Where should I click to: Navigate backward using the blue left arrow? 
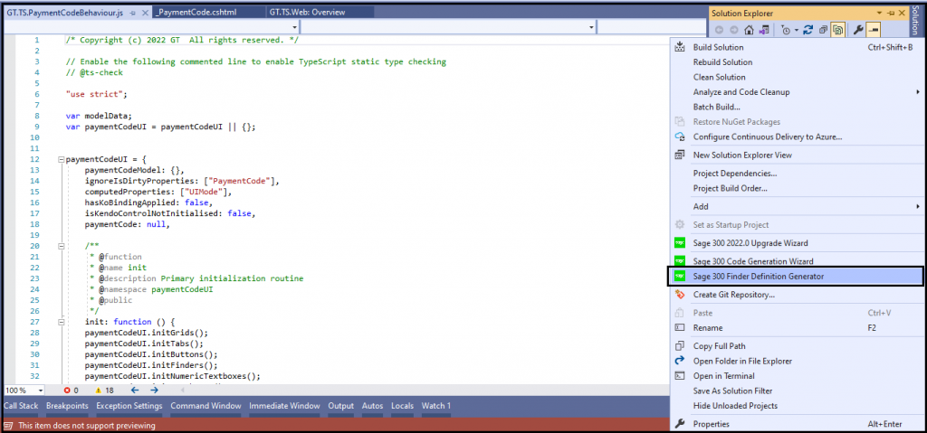[x=134, y=390]
